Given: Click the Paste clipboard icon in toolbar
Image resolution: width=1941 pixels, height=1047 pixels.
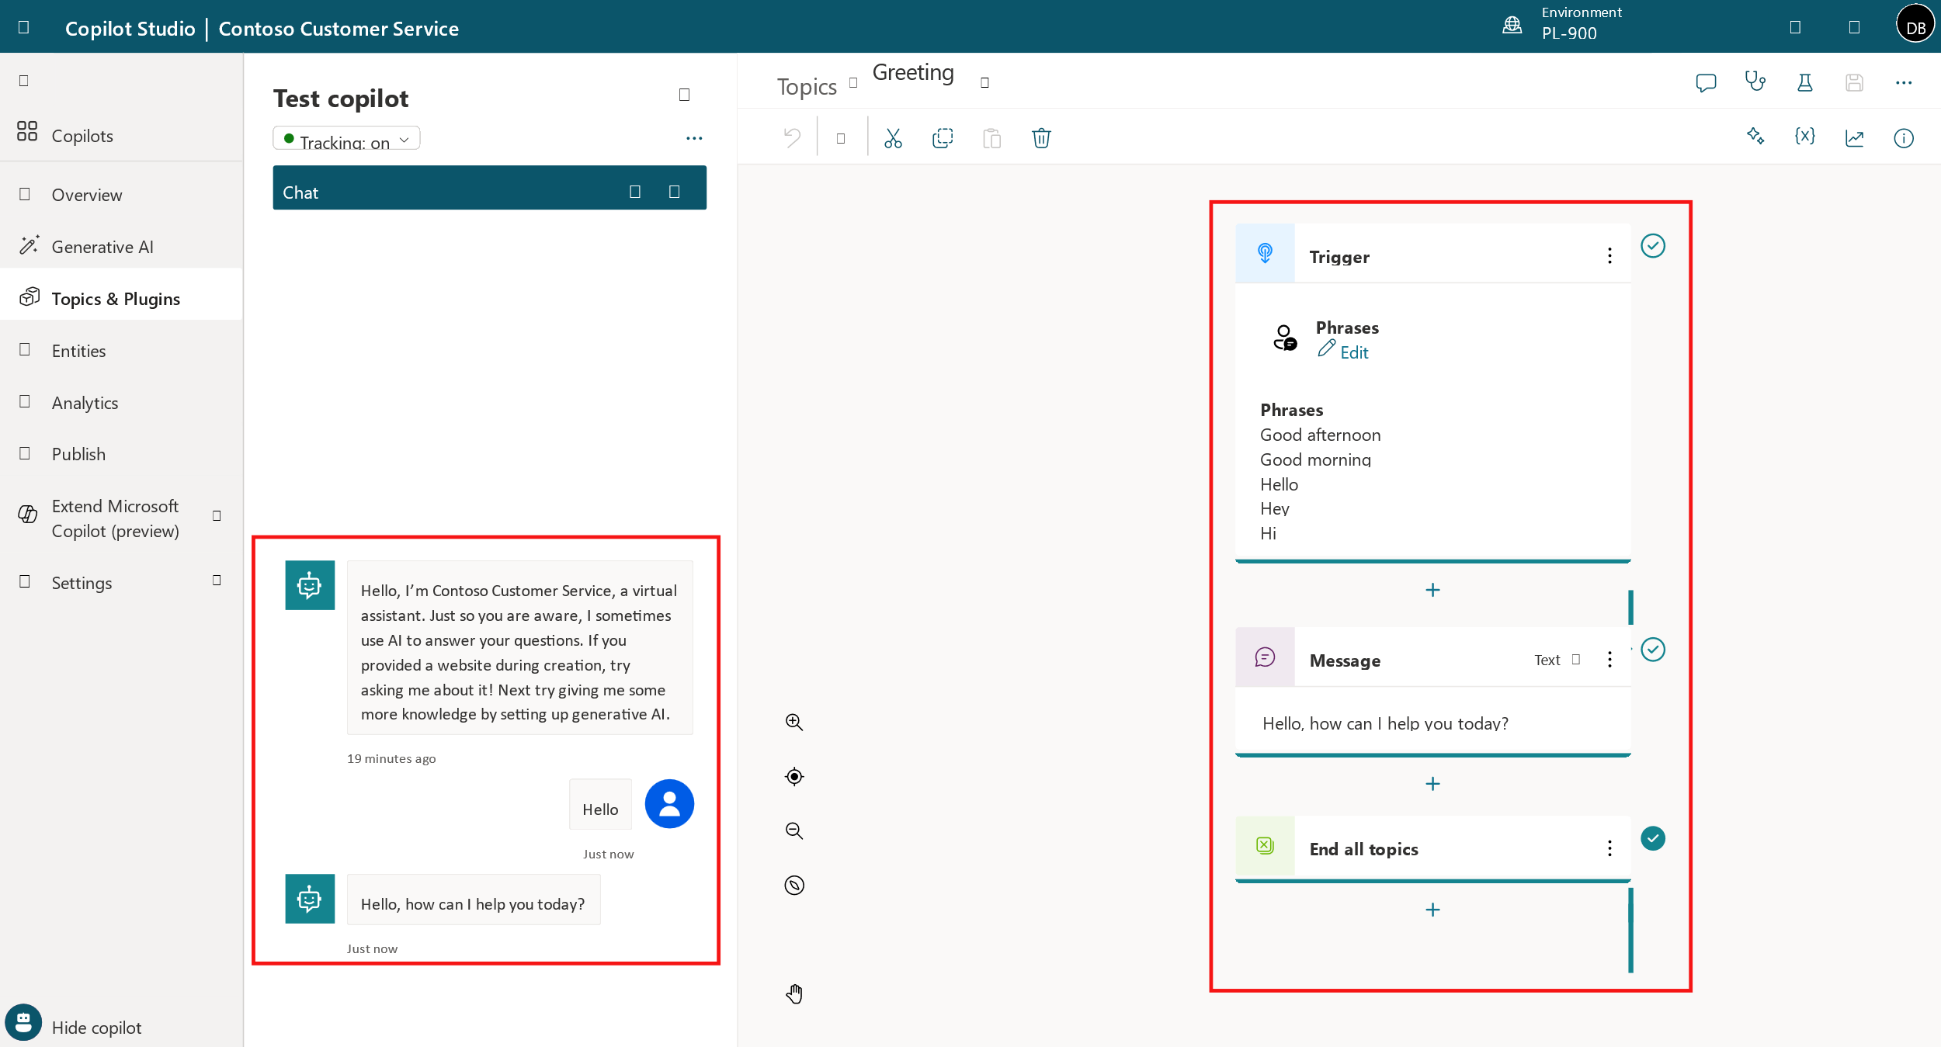Looking at the screenshot, I should [x=991, y=138].
